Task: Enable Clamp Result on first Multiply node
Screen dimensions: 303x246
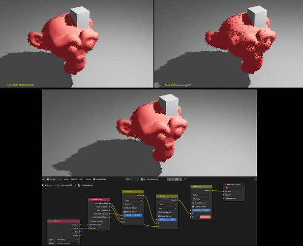Action: click(x=124, y=208)
